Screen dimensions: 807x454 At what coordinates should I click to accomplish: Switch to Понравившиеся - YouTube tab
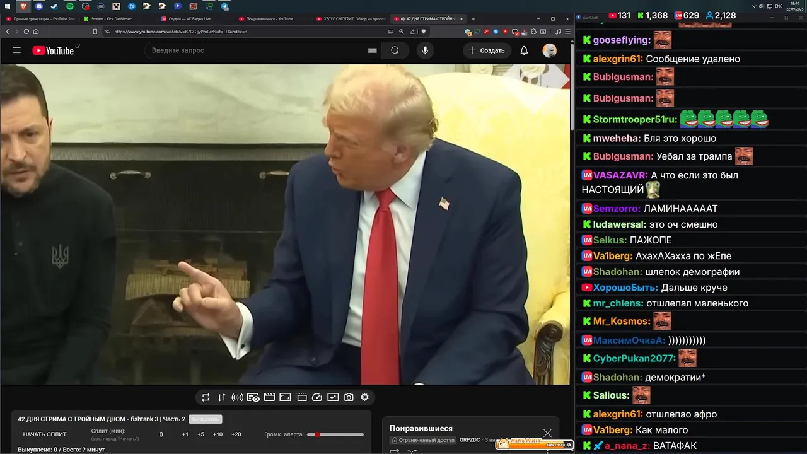coord(272,19)
